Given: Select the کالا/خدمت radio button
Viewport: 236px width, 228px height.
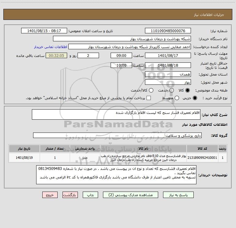Looking at the screenshot, I should point(151,90).
